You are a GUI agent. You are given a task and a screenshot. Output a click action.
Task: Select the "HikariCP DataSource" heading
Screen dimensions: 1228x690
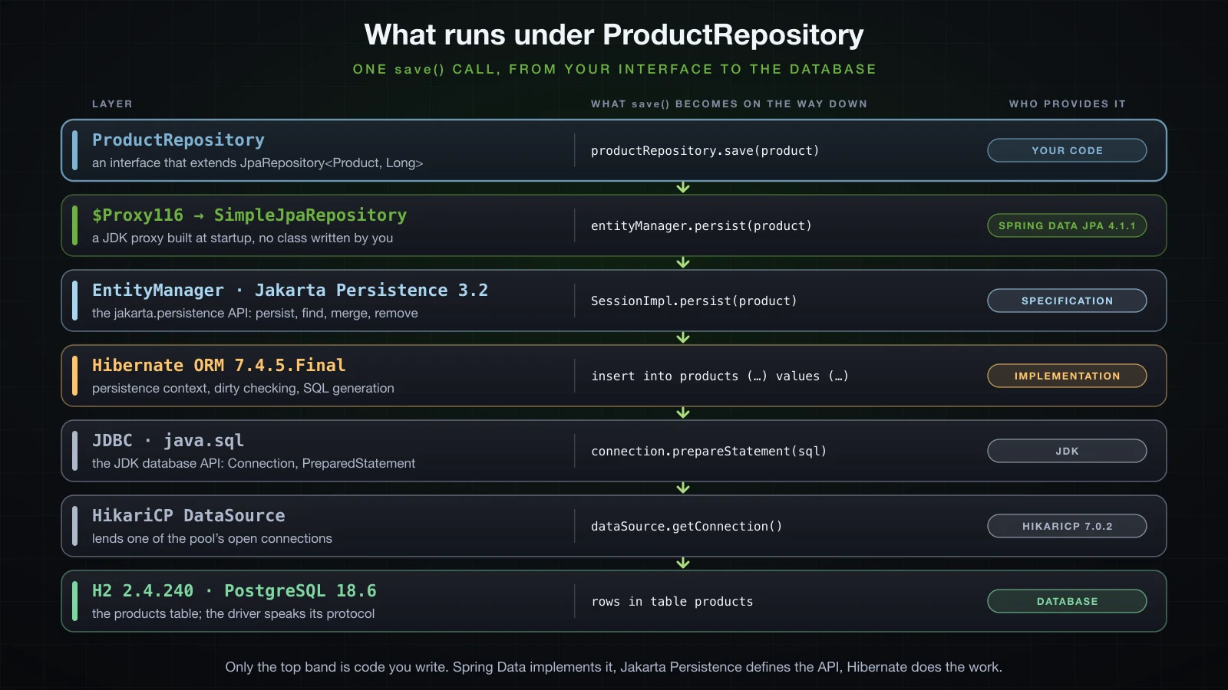tap(189, 515)
